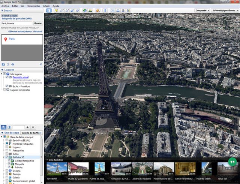
Task: Collapse the Base de datos principal tree
Action: pos(1,137)
